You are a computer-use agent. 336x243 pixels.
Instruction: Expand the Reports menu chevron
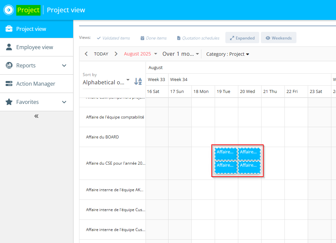click(64, 65)
